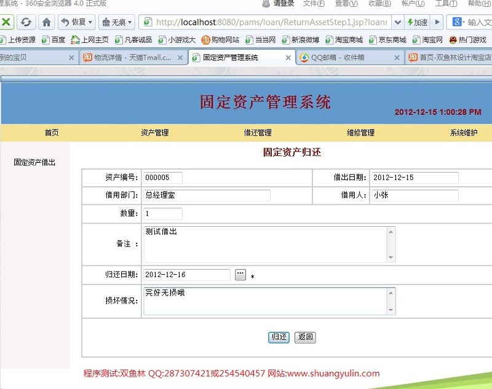
Task: Go to browser home page icon
Action: (47, 22)
